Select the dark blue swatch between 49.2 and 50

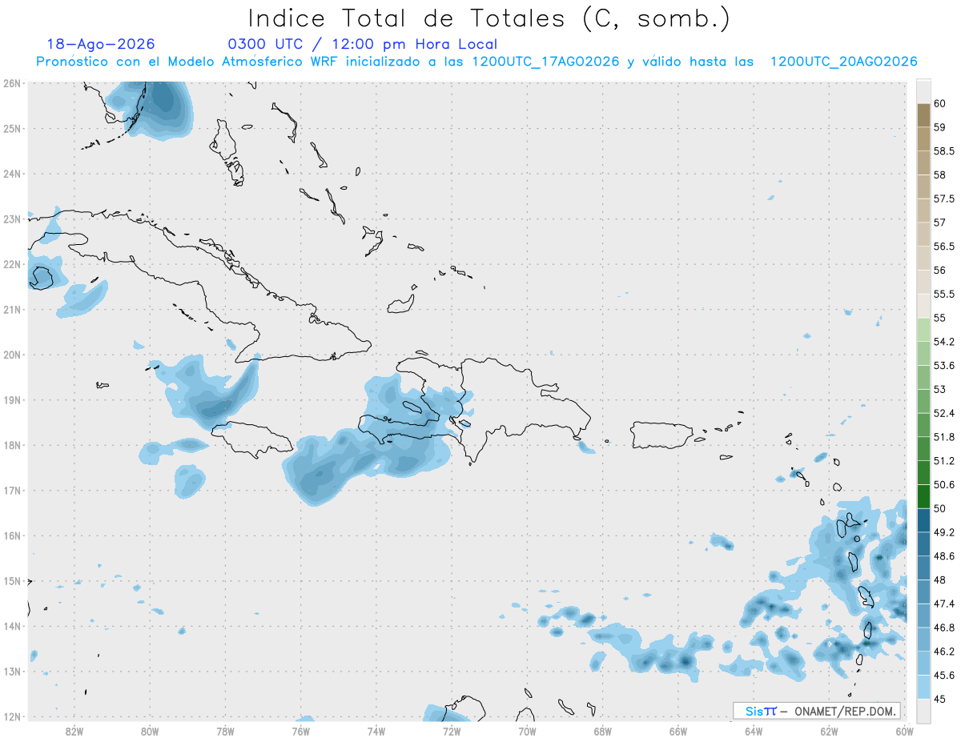click(x=923, y=520)
